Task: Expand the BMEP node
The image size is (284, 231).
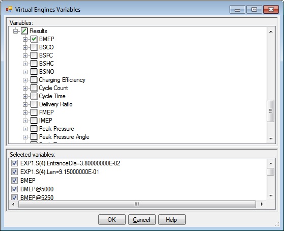Action: tap(25, 39)
